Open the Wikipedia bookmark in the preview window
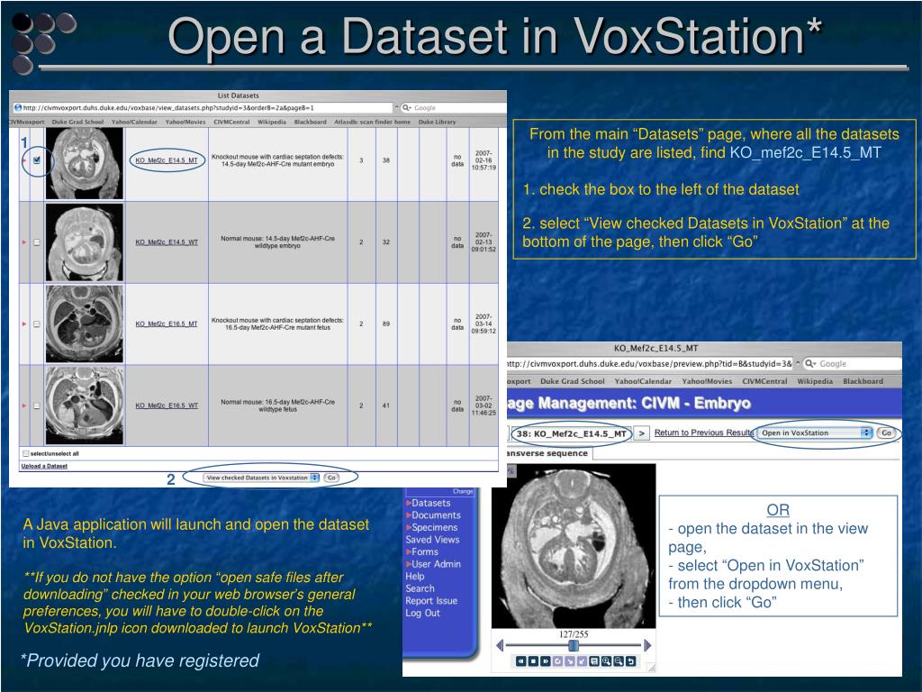Screen dimensions: 922x692 coord(814,381)
